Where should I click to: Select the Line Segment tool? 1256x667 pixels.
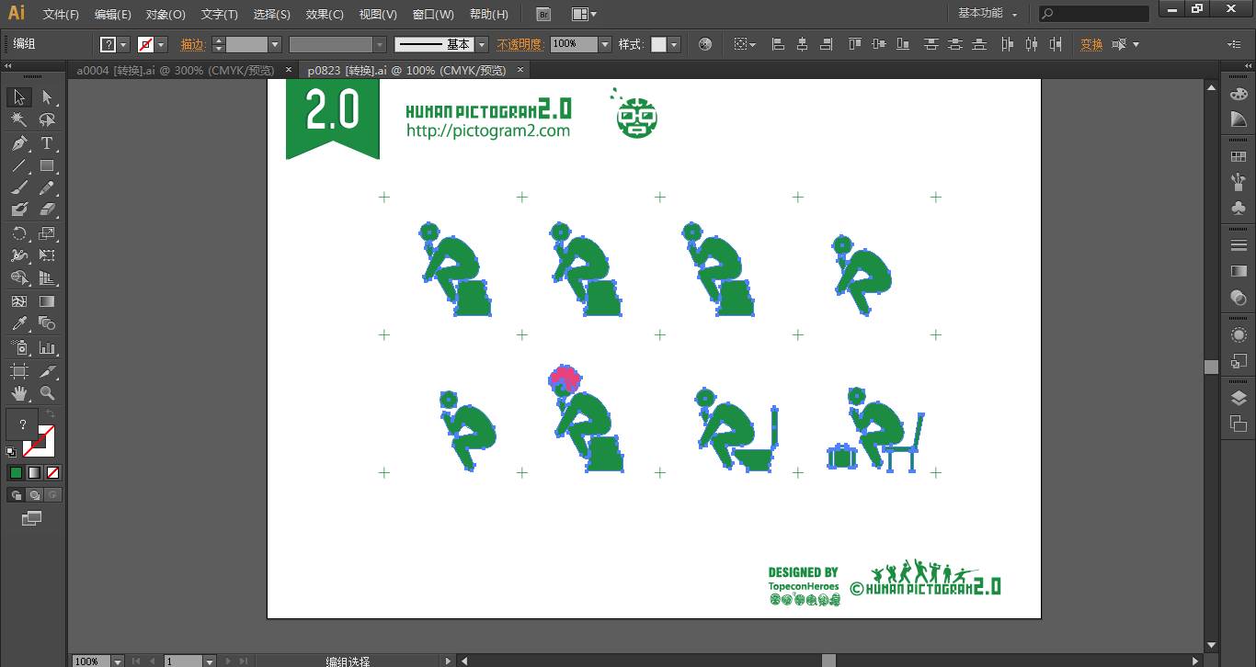click(19, 166)
